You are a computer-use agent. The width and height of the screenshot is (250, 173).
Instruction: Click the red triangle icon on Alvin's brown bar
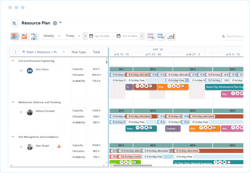pos(142,86)
